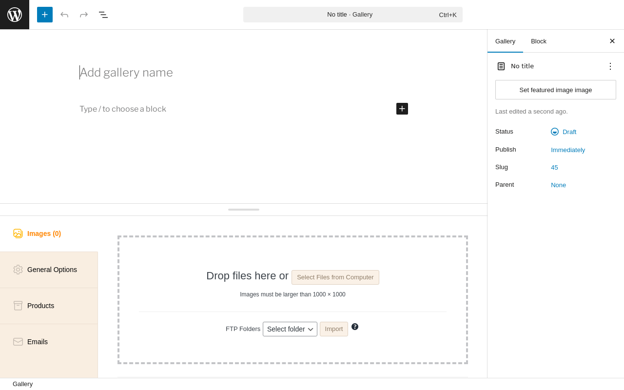Image resolution: width=624 pixels, height=390 pixels.
Task: Open command palette titled No title · Gallery
Action: pos(353,15)
